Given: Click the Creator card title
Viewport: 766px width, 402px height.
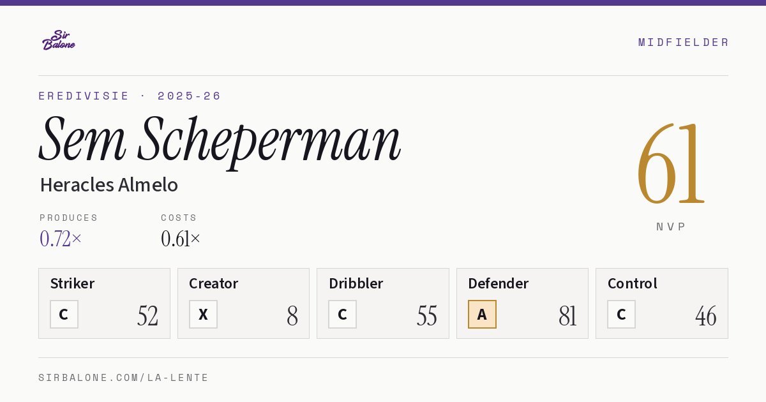Looking at the screenshot, I should coord(213,283).
